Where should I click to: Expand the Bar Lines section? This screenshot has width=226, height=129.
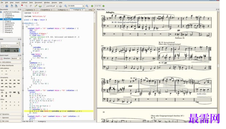11,121
